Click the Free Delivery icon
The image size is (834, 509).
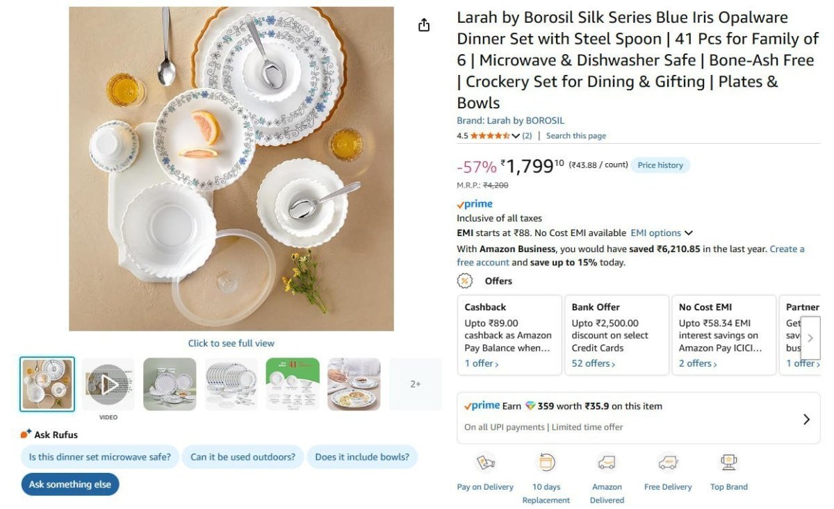click(667, 462)
